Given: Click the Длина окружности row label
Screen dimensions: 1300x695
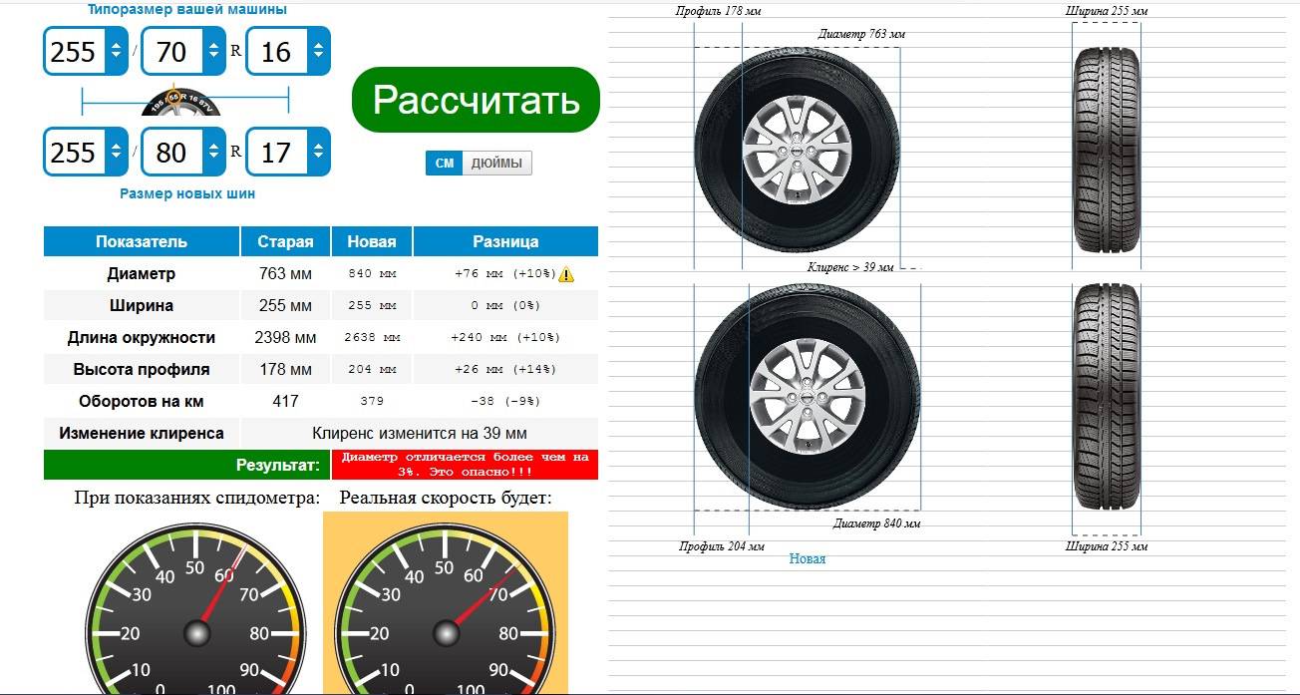Looking at the screenshot, I should (x=142, y=337).
